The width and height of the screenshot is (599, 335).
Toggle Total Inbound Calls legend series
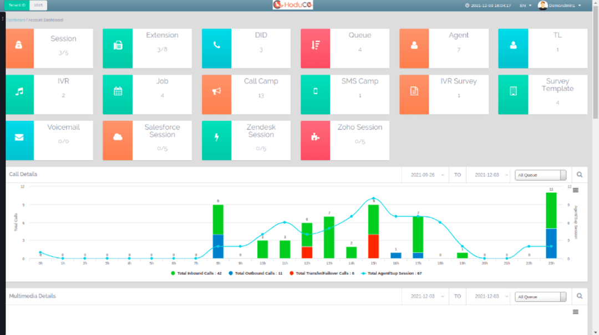(199, 273)
